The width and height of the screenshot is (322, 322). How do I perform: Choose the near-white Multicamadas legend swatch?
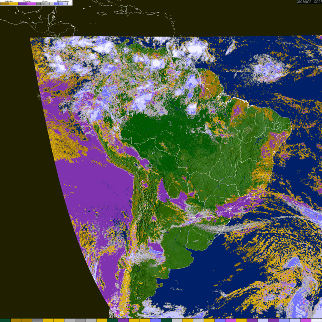point(69,4)
